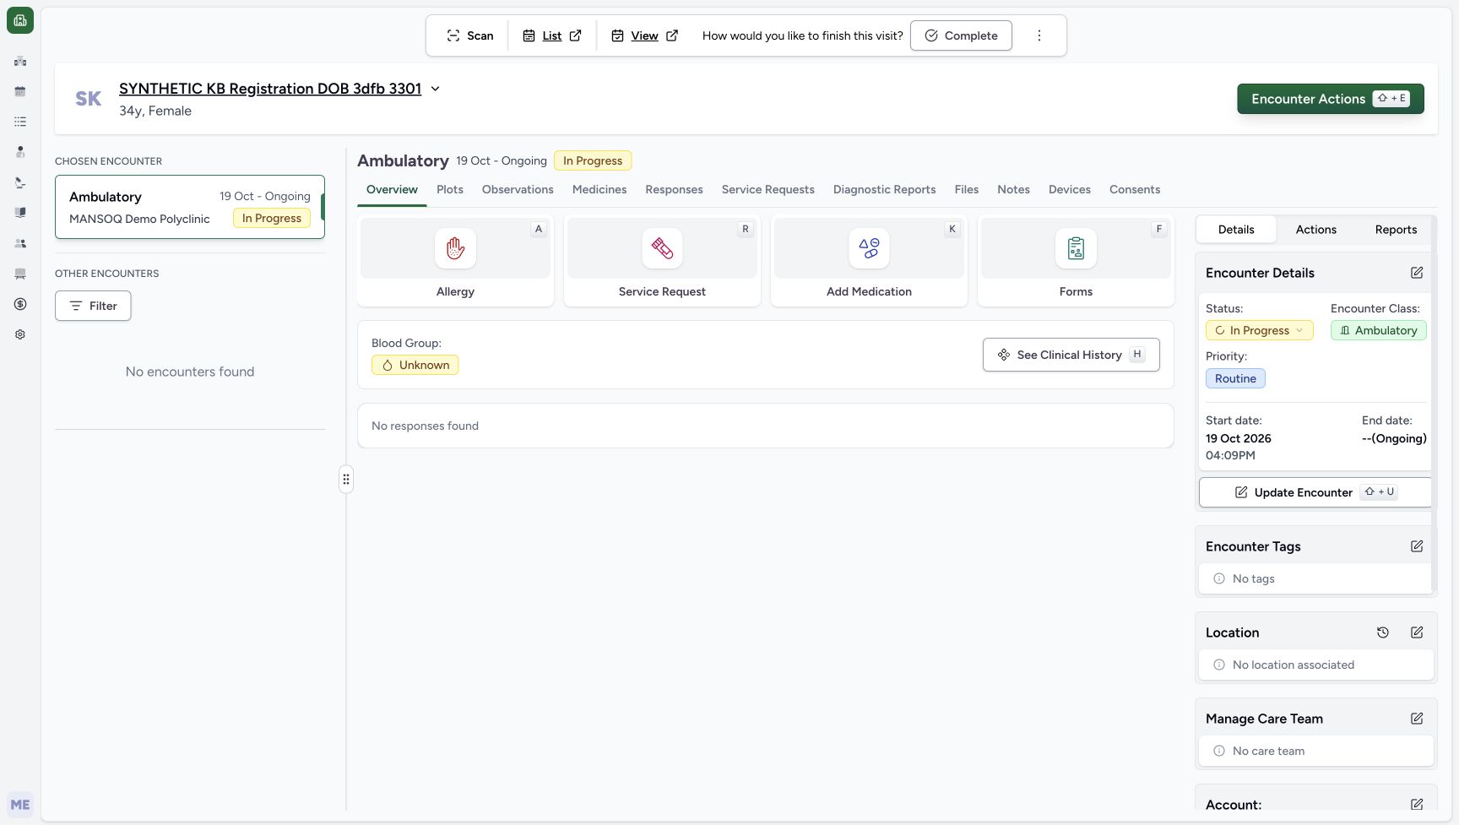This screenshot has height=825, width=1459.
Task: Edit Encounter Tags pencil icon
Action: coord(1417,546)
